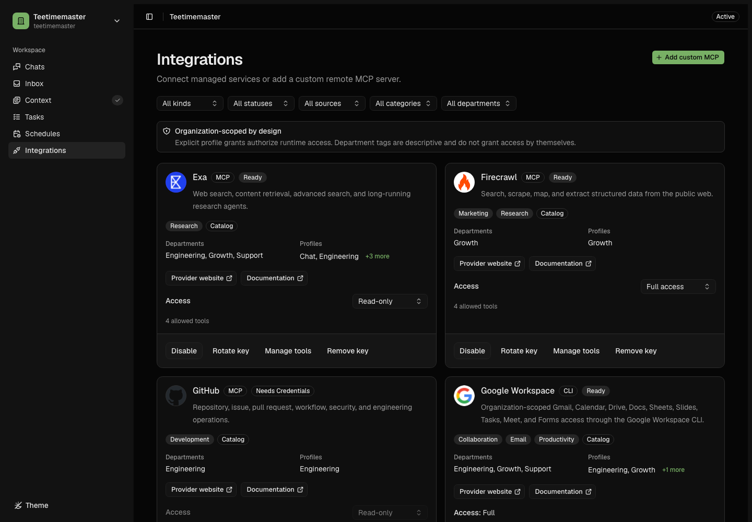Open Manage tools for Firecrawl
Image resolution: width=752 pixels, height=522 pixels.
point(577,351)
